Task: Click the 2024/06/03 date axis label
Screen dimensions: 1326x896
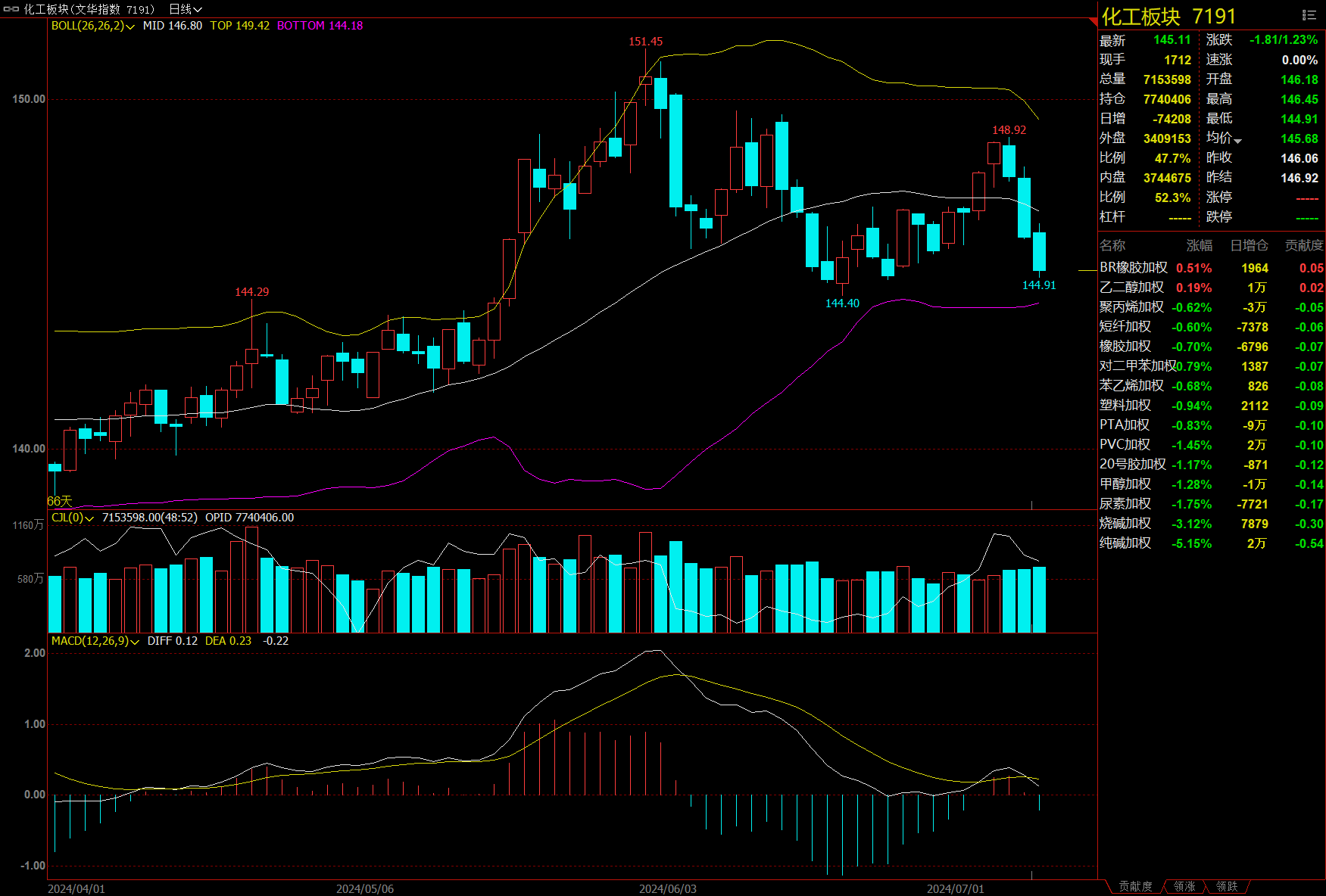Action: [x=668, y=888]
